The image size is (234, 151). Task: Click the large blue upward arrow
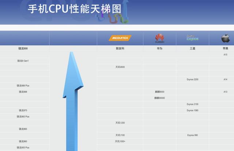[73, 102]
